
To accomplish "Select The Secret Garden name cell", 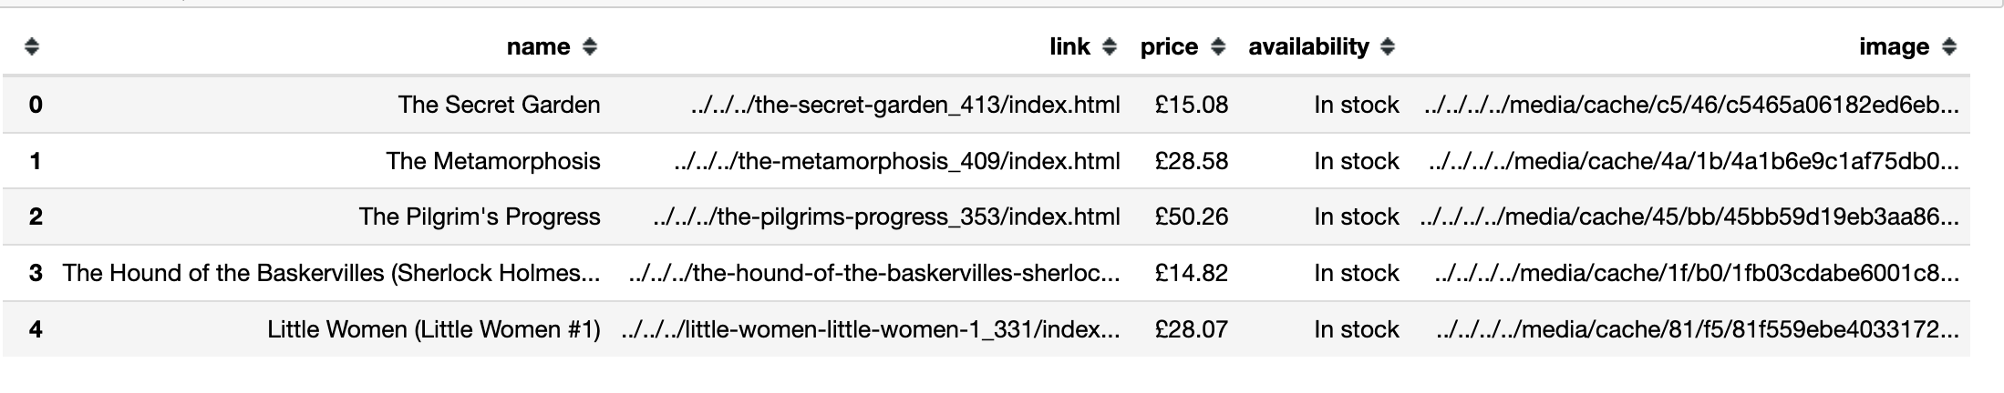I will pyautogui.click(x=499, y=106).
